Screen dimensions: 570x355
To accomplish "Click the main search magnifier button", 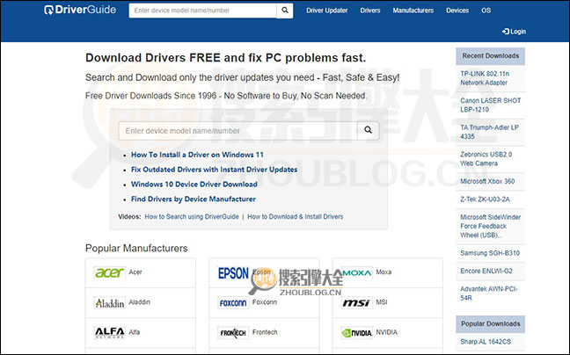I will point(368,130).
